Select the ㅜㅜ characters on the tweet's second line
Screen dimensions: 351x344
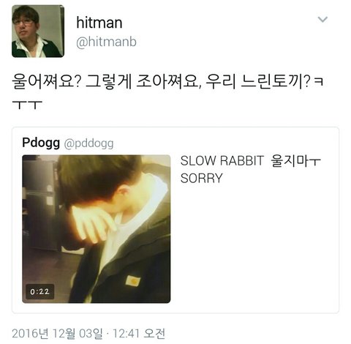27,105
